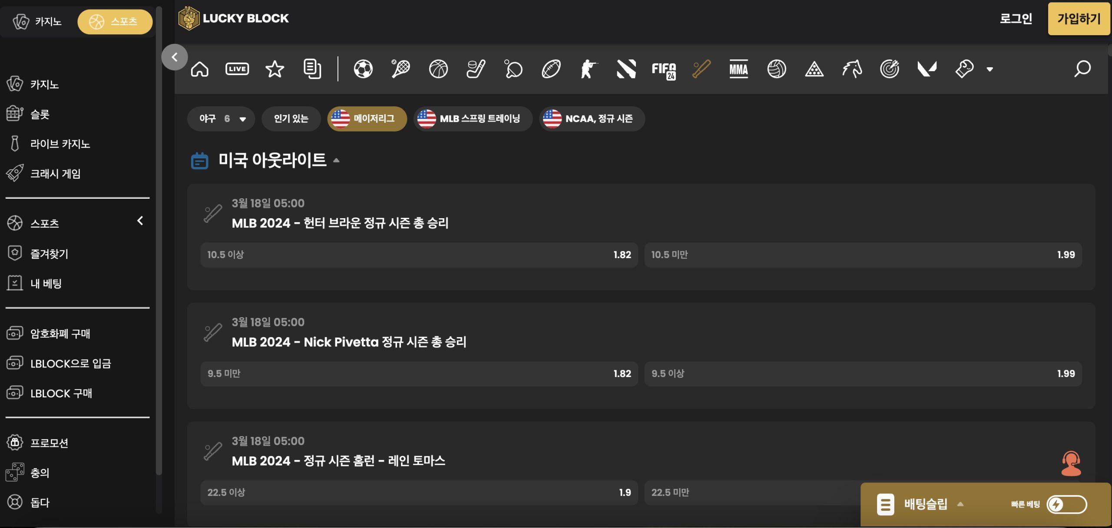This screenshot has width=1112, height=528.
Task: Open the bet history document icon
Action: point(312,69)
